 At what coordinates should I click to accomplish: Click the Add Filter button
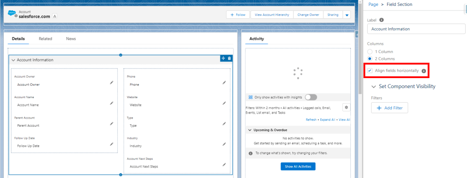point(389,108)
